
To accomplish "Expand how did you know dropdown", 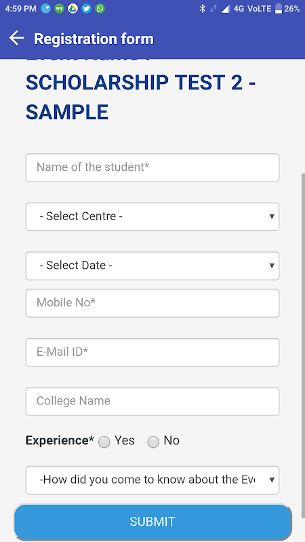I will click(x=152, y=480).
